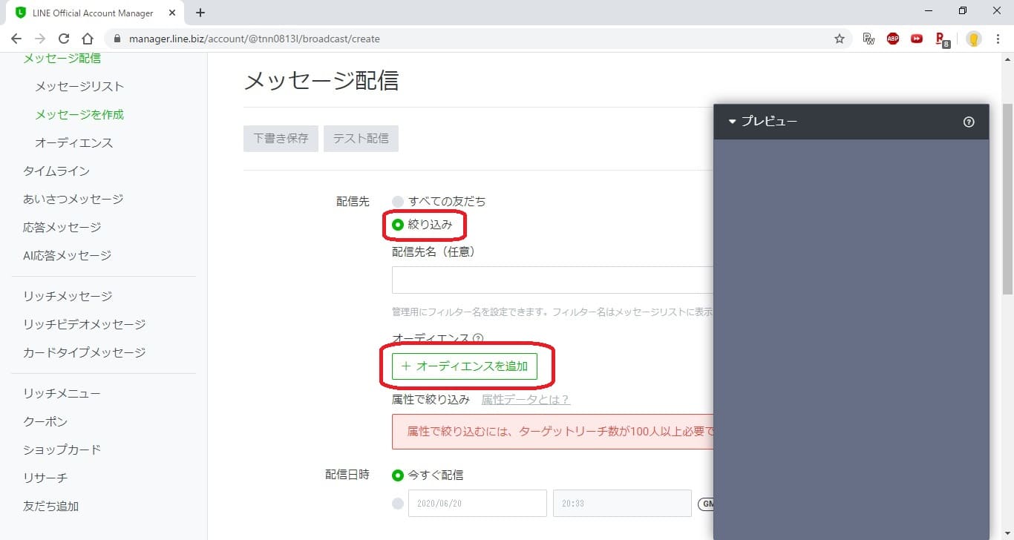1014x540 pixels.
Task: Open the RW extension icon
Action: tap(869, 39)
